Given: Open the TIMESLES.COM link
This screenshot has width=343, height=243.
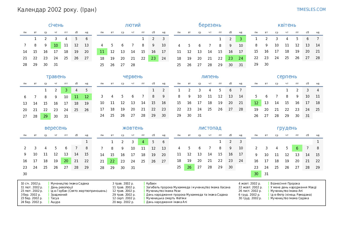Looking at the screenshot, I should (311, 9).
